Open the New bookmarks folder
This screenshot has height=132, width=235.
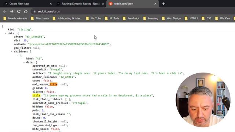click(x=15, y=18)
